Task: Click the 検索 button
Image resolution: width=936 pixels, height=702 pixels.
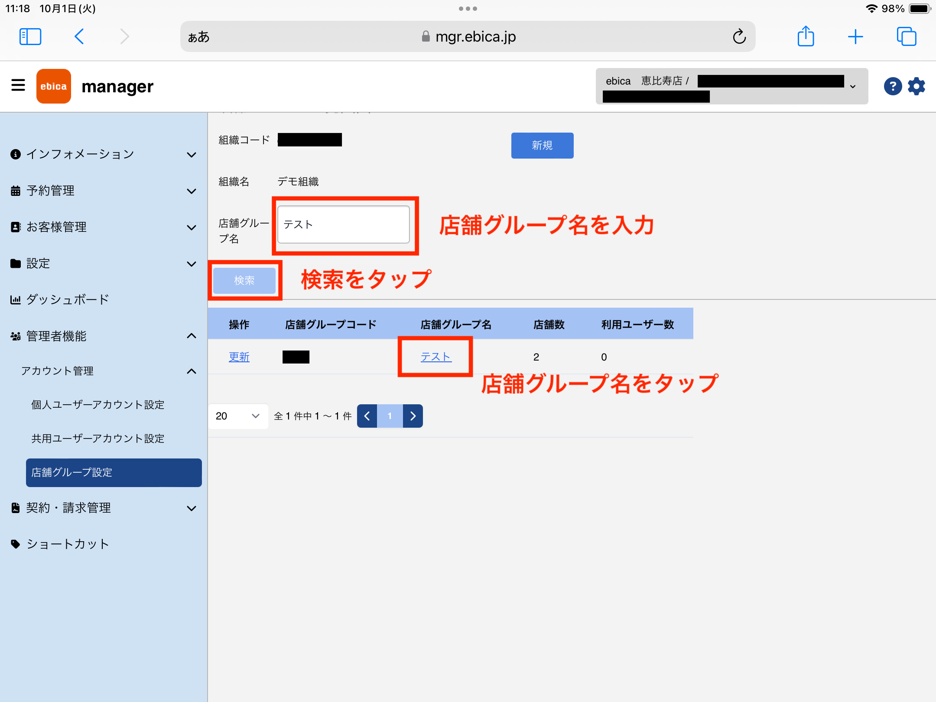Action: click(244, 280)
